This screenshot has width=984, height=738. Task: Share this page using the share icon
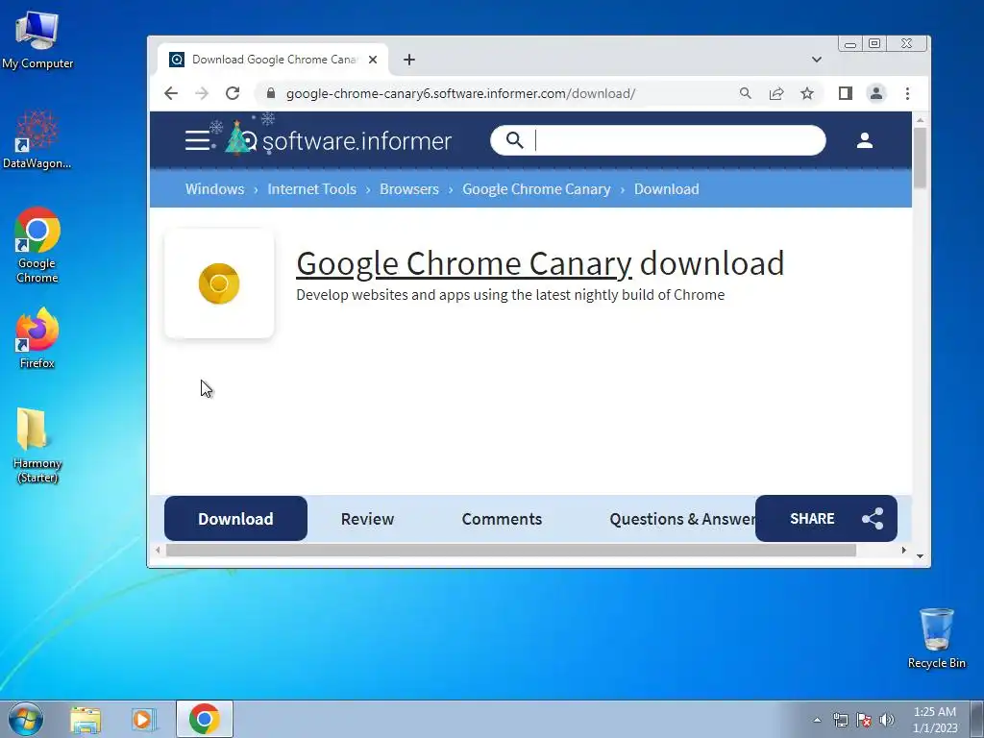coord(776,93)
